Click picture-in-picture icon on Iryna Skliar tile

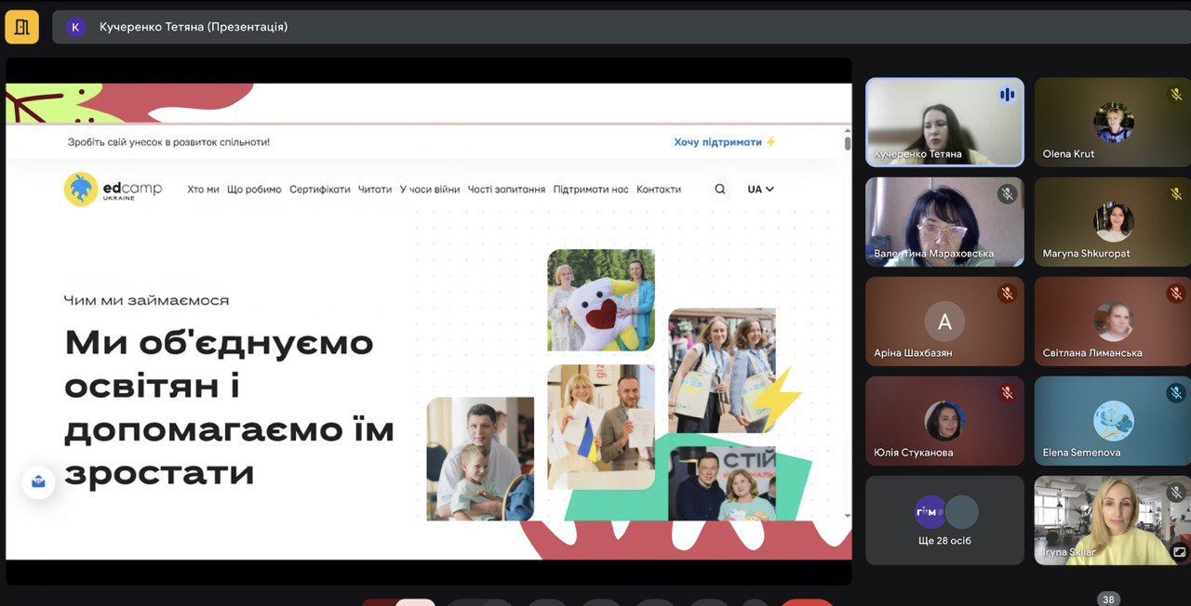(x=1179, y=551)
